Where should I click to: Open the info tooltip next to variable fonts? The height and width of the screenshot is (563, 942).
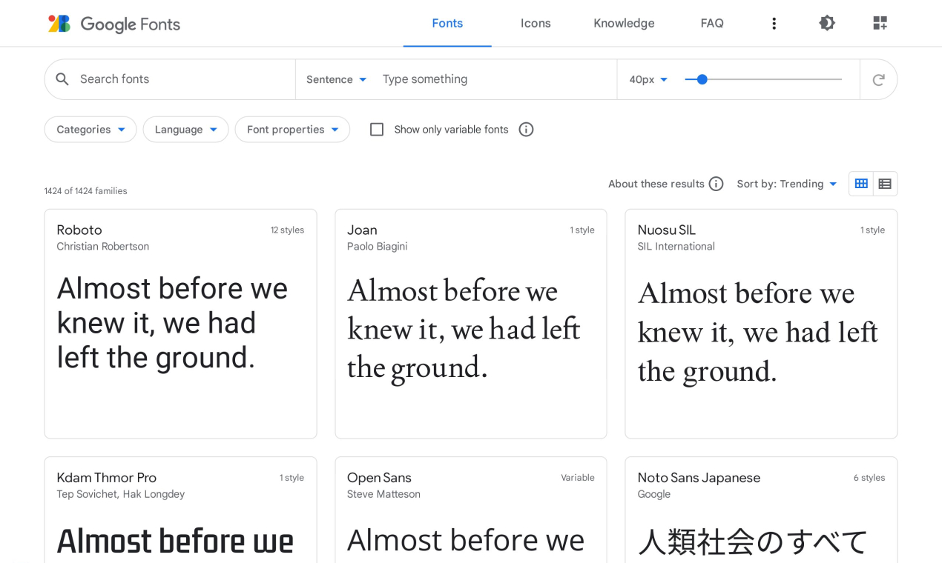coord(526,129)
